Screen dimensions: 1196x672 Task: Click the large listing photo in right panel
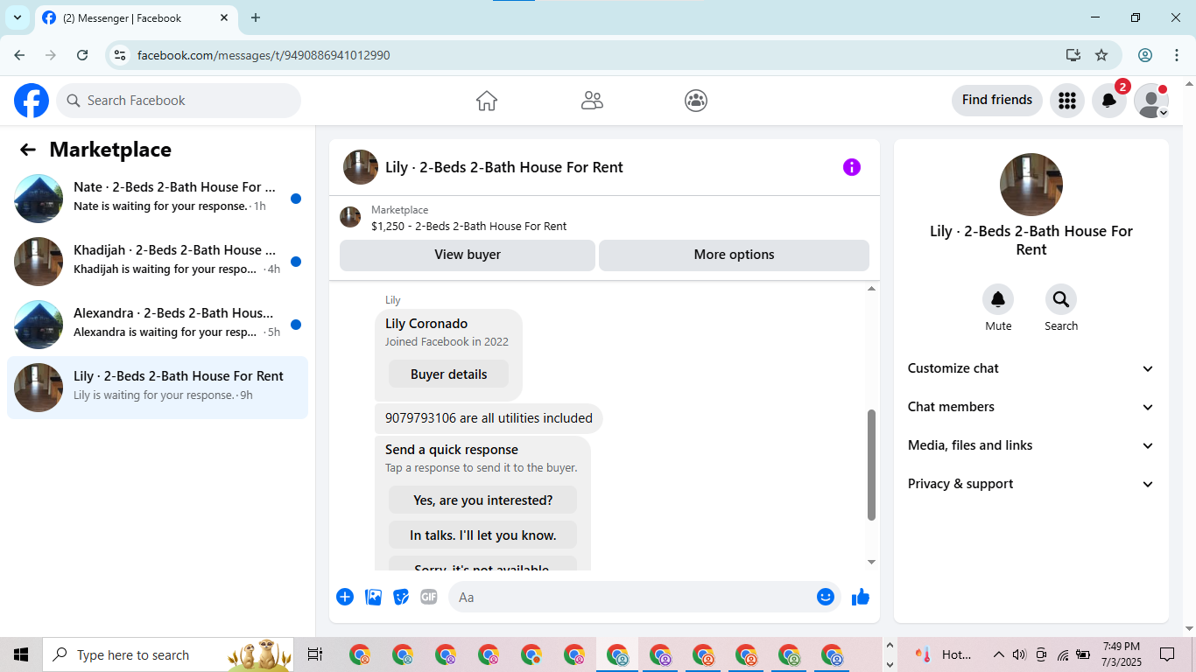point(1031,185)
